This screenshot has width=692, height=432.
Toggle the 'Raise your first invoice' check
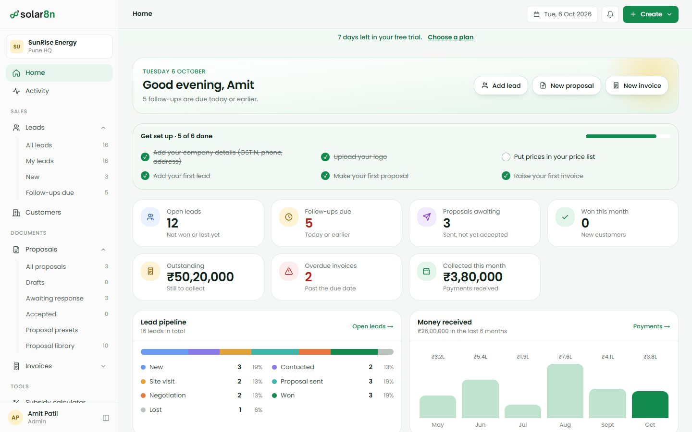[506, 176]
